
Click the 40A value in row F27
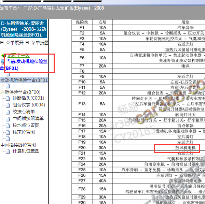click(x=102, y=181)
